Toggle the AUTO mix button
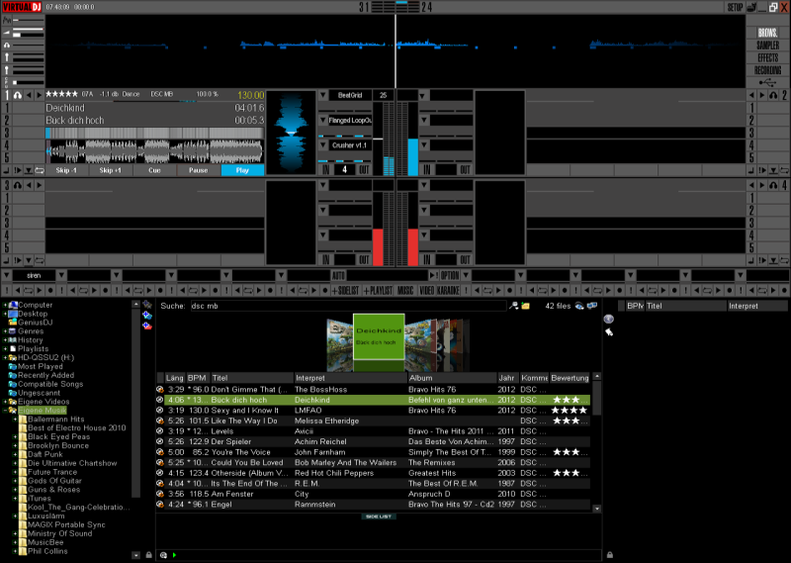This screenshot has width=791, height=563. tap(339, 275)
